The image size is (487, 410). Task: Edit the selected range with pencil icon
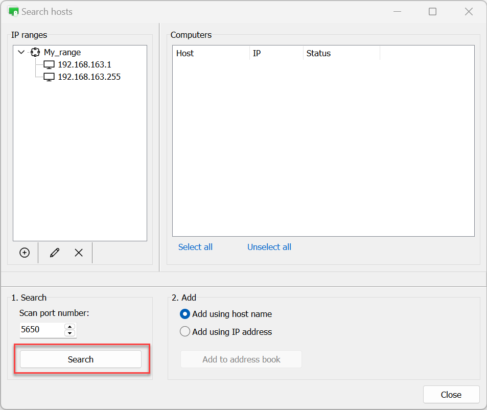(55, 253)
